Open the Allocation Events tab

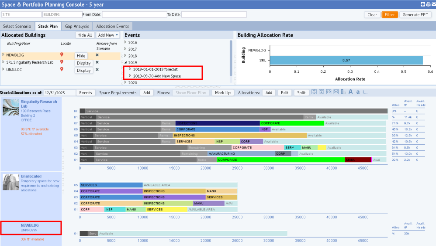(x=112, y=26)
